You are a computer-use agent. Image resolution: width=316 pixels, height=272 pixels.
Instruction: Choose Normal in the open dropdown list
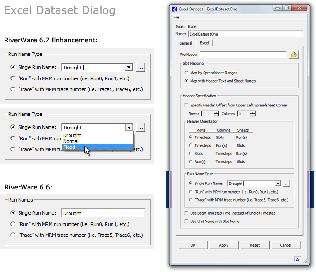click(98, 141)
